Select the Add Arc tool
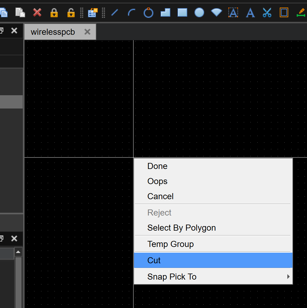This screenshot has height=308, width=307. tap(132, 13)
